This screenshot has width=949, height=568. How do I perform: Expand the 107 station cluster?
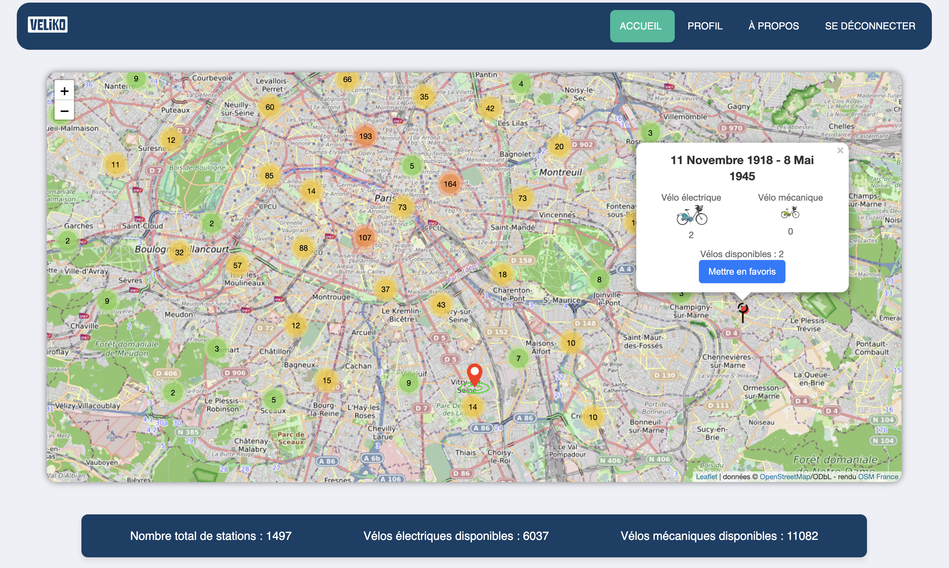point(365,237)
